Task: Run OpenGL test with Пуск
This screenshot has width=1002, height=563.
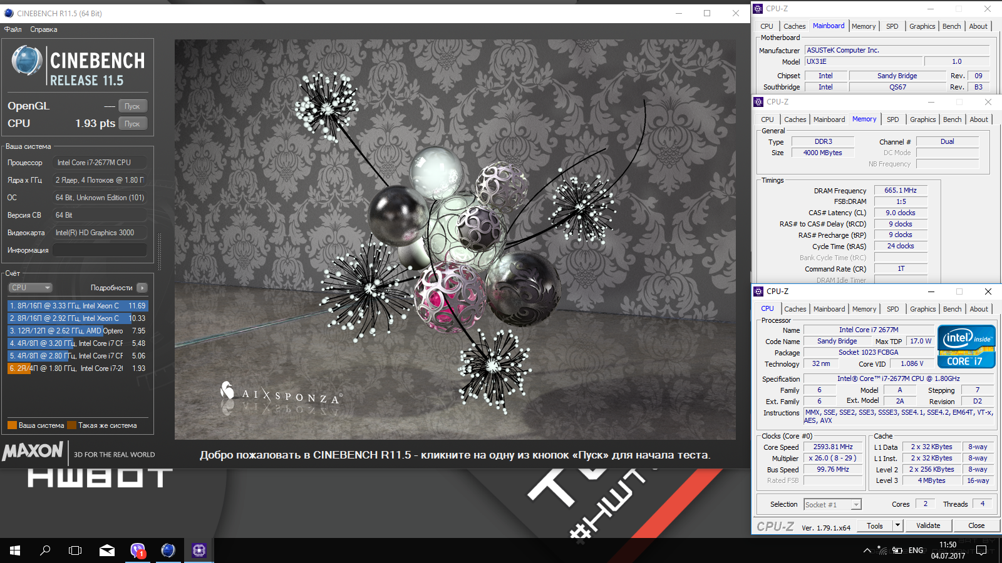Action: [x=133, y=106]
